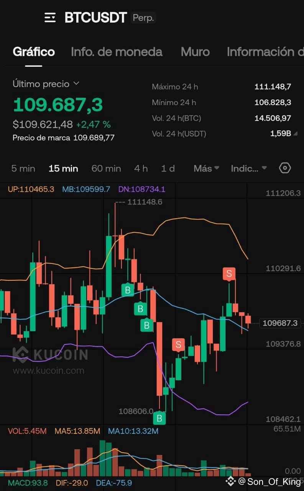Tap the 111148.6 high price label
304x491 pixels.
[145, 202]
